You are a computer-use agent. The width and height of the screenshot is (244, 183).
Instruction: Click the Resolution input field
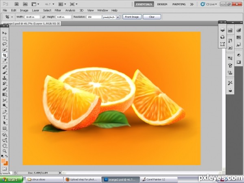[94, 17]
